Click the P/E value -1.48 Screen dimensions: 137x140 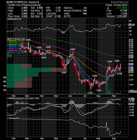click(58, 8)
